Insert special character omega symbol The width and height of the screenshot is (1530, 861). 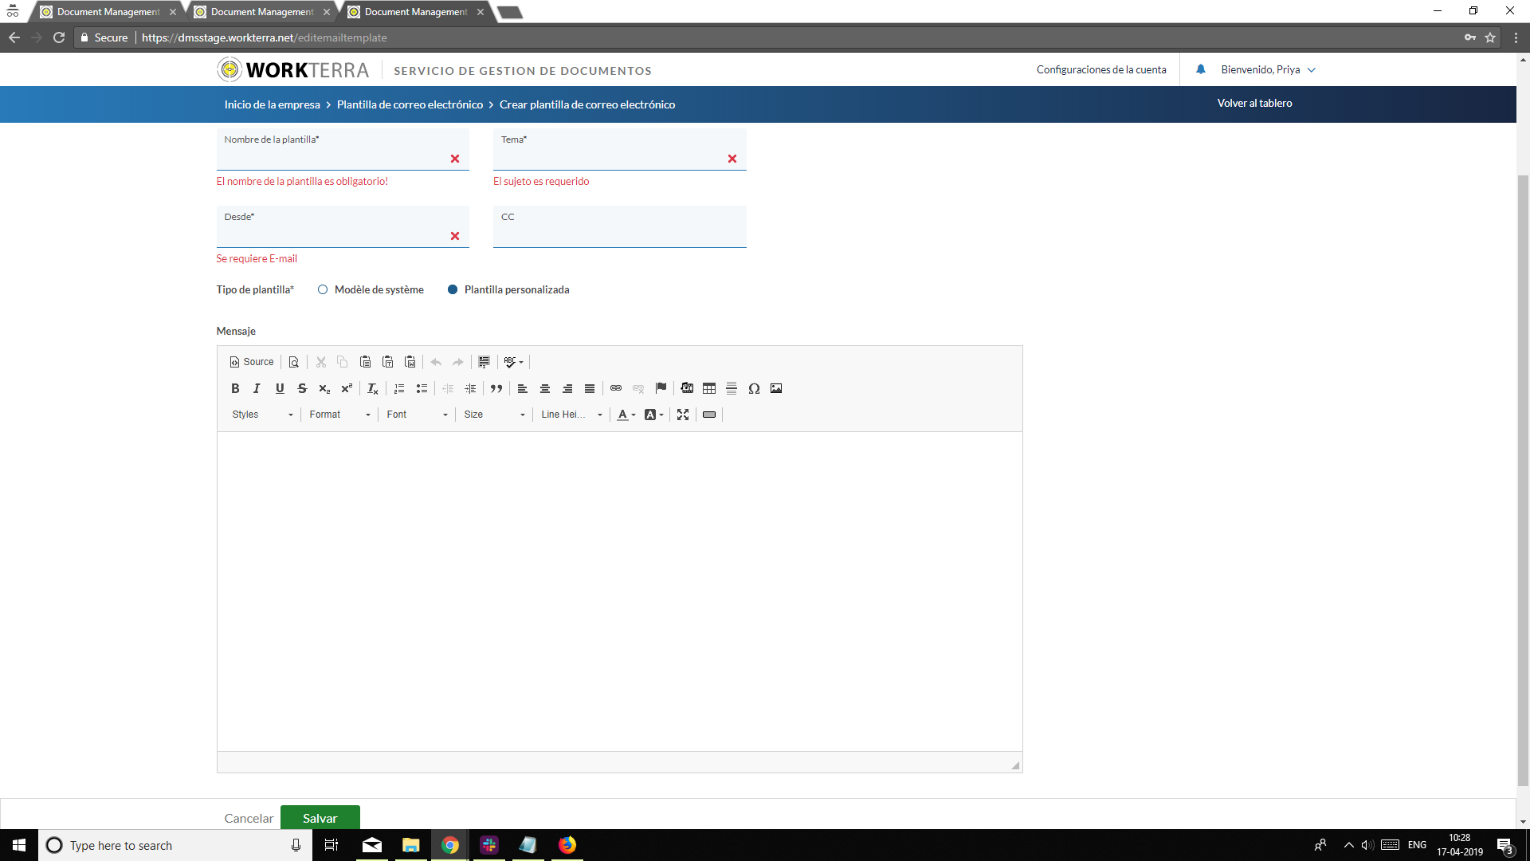(x=754, y=388)
